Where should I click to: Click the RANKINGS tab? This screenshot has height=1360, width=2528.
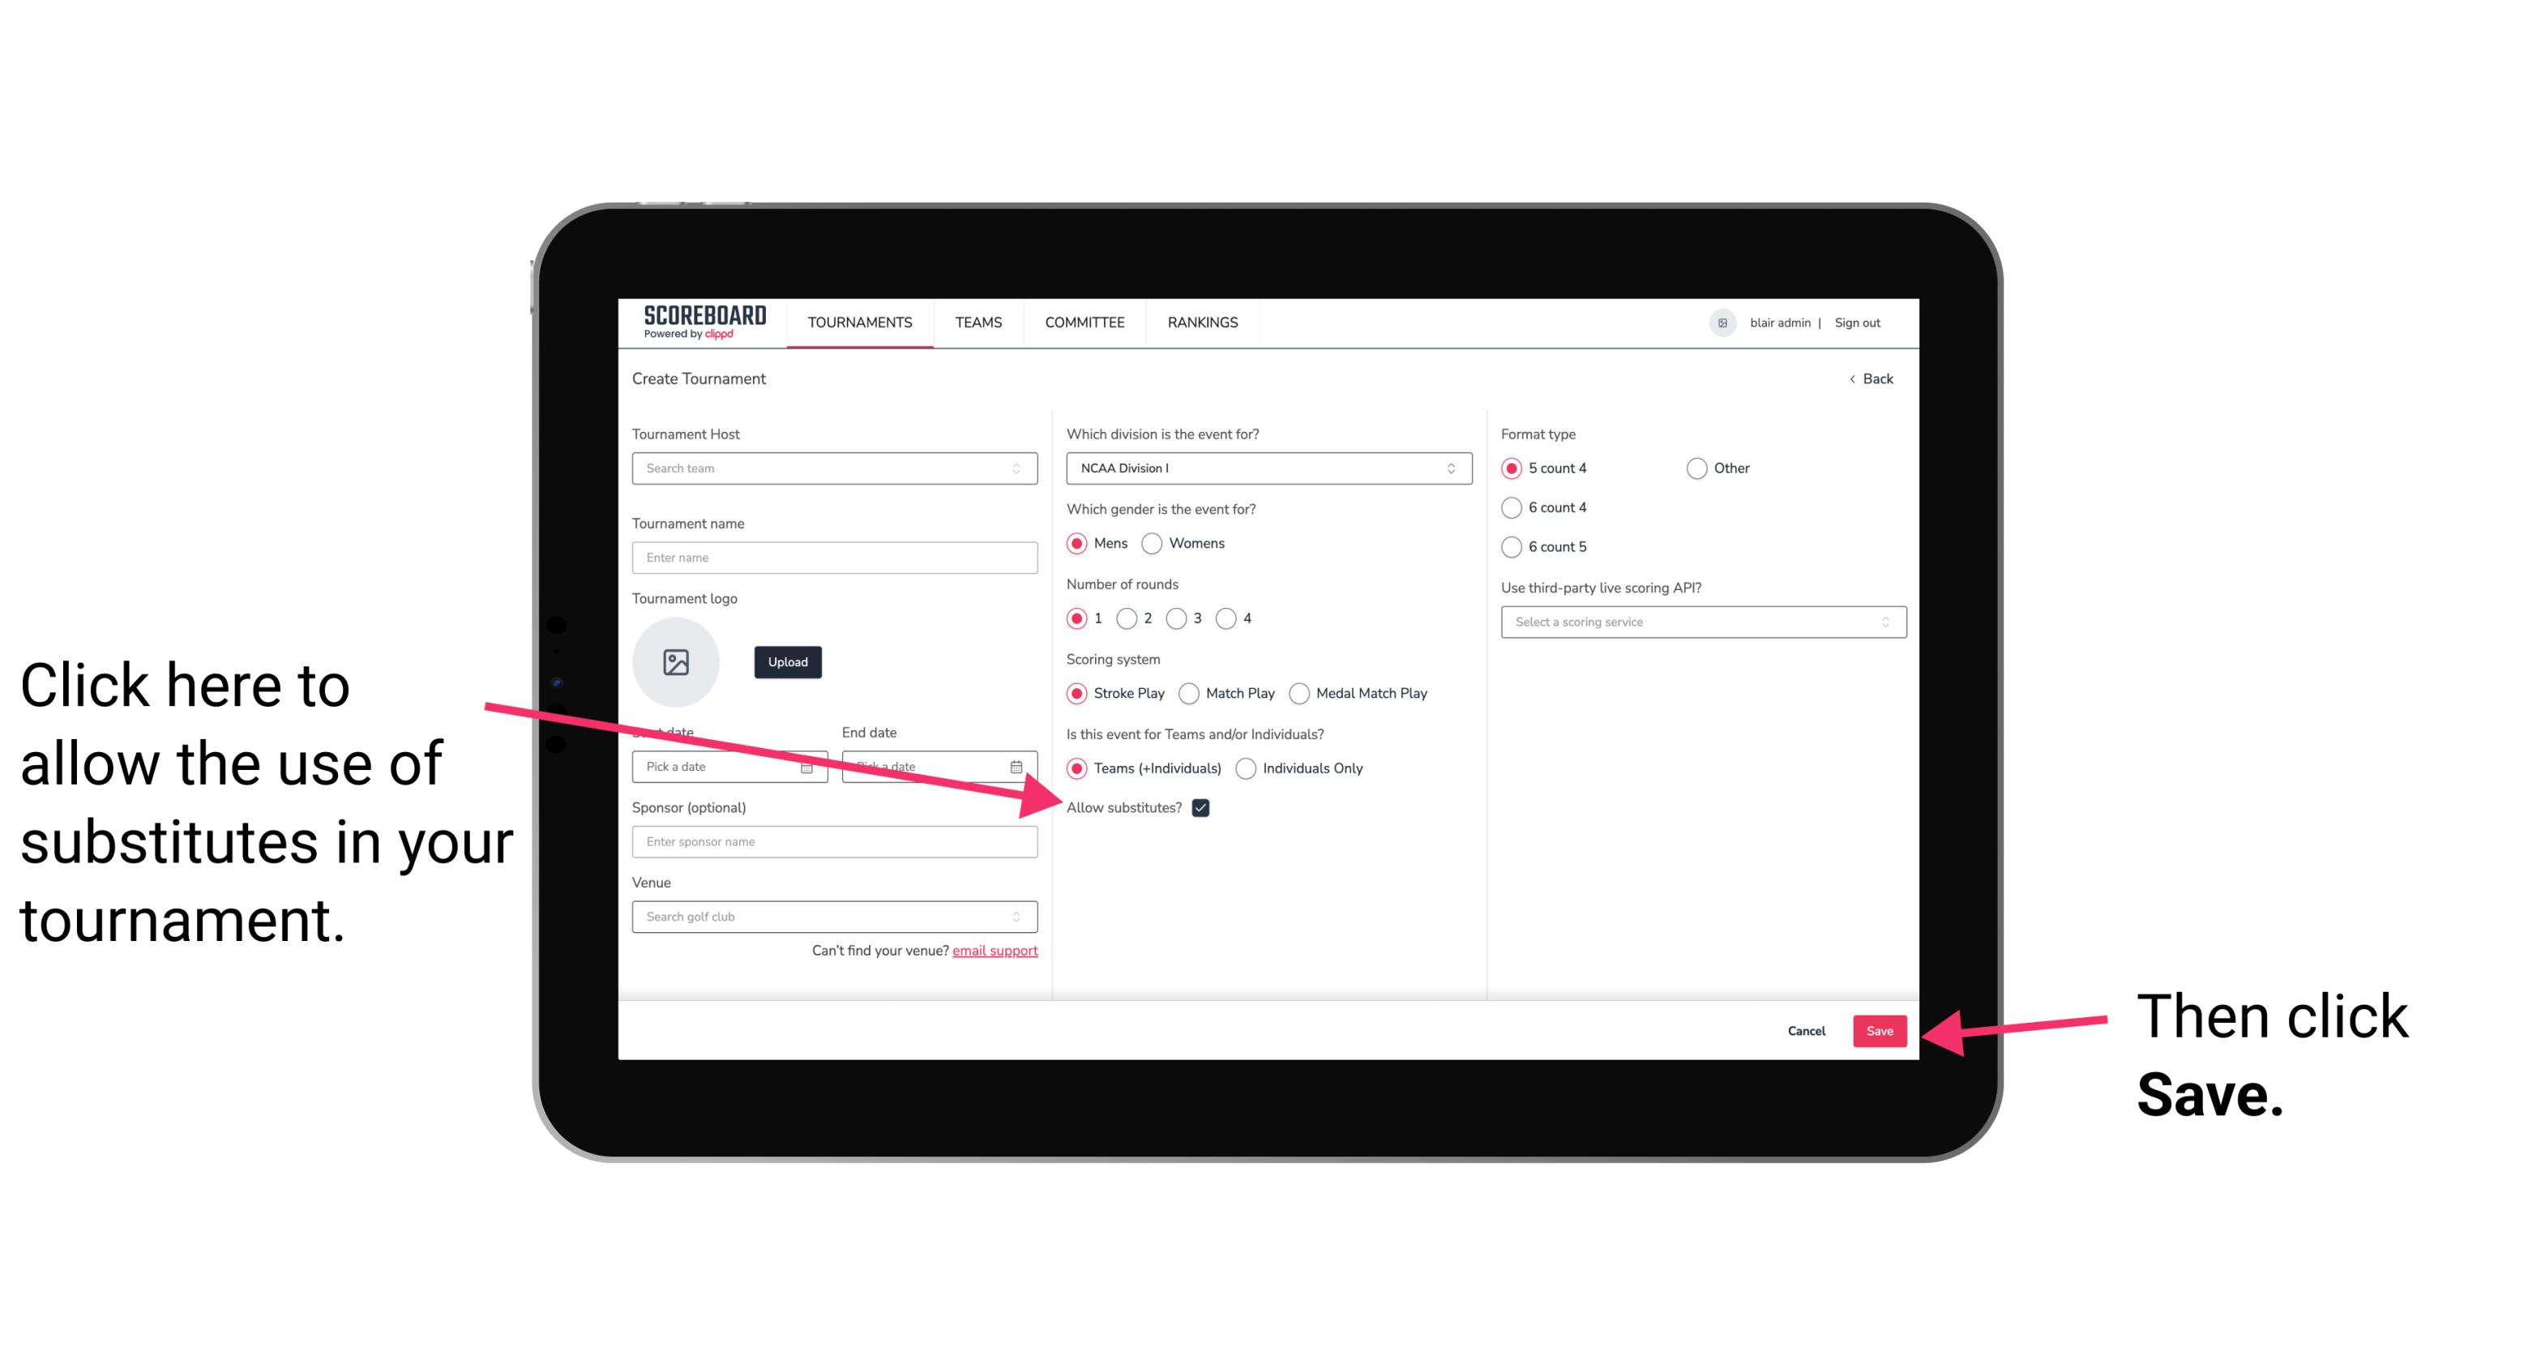coord(1202,322)
